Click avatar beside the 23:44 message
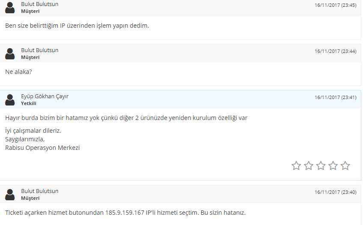Viewport: 363px width, 225px height. click(10, 54)
